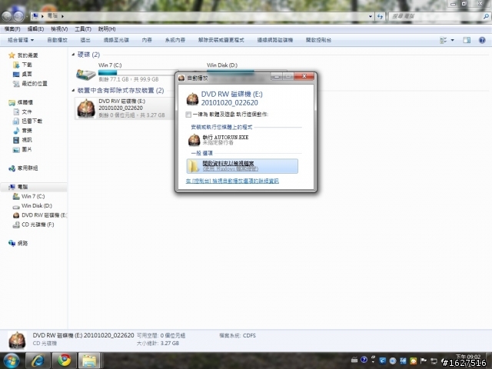
Task: Open the AutoPlay Control Panel settings link
Action: (232, 181)
